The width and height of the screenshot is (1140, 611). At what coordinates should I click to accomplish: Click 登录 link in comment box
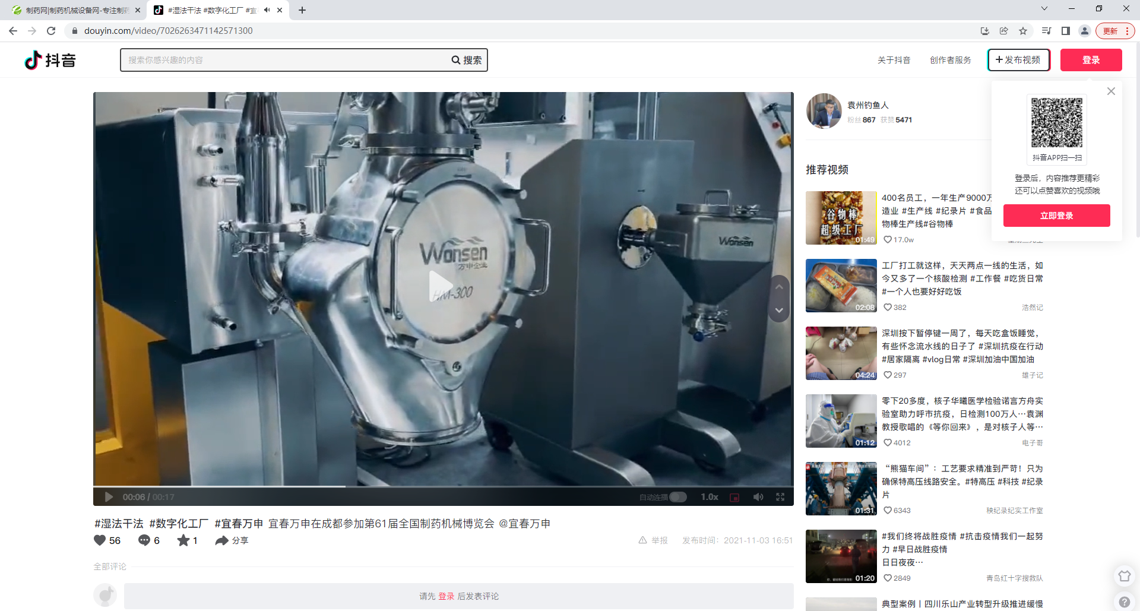446,596
